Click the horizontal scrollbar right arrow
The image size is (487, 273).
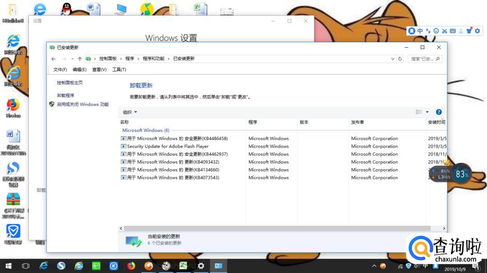(x=444, y=228)
